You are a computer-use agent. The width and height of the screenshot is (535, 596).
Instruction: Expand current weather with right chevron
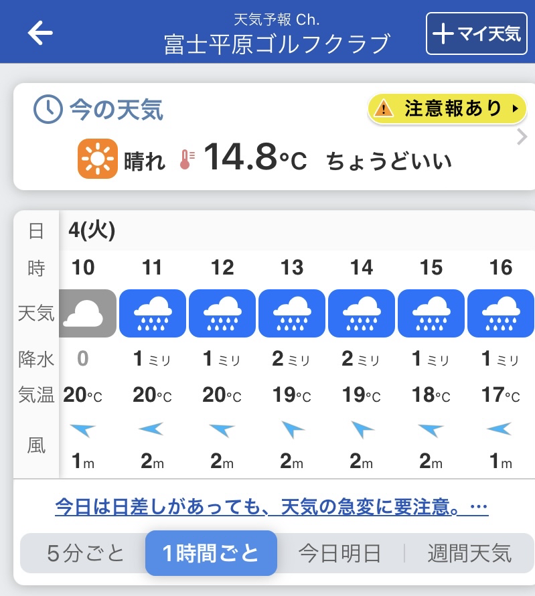coord(522,137)
